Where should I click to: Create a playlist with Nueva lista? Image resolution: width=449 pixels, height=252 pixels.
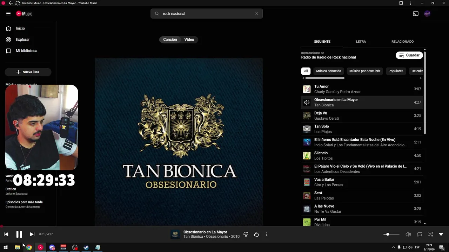click(x=28, y=72)
